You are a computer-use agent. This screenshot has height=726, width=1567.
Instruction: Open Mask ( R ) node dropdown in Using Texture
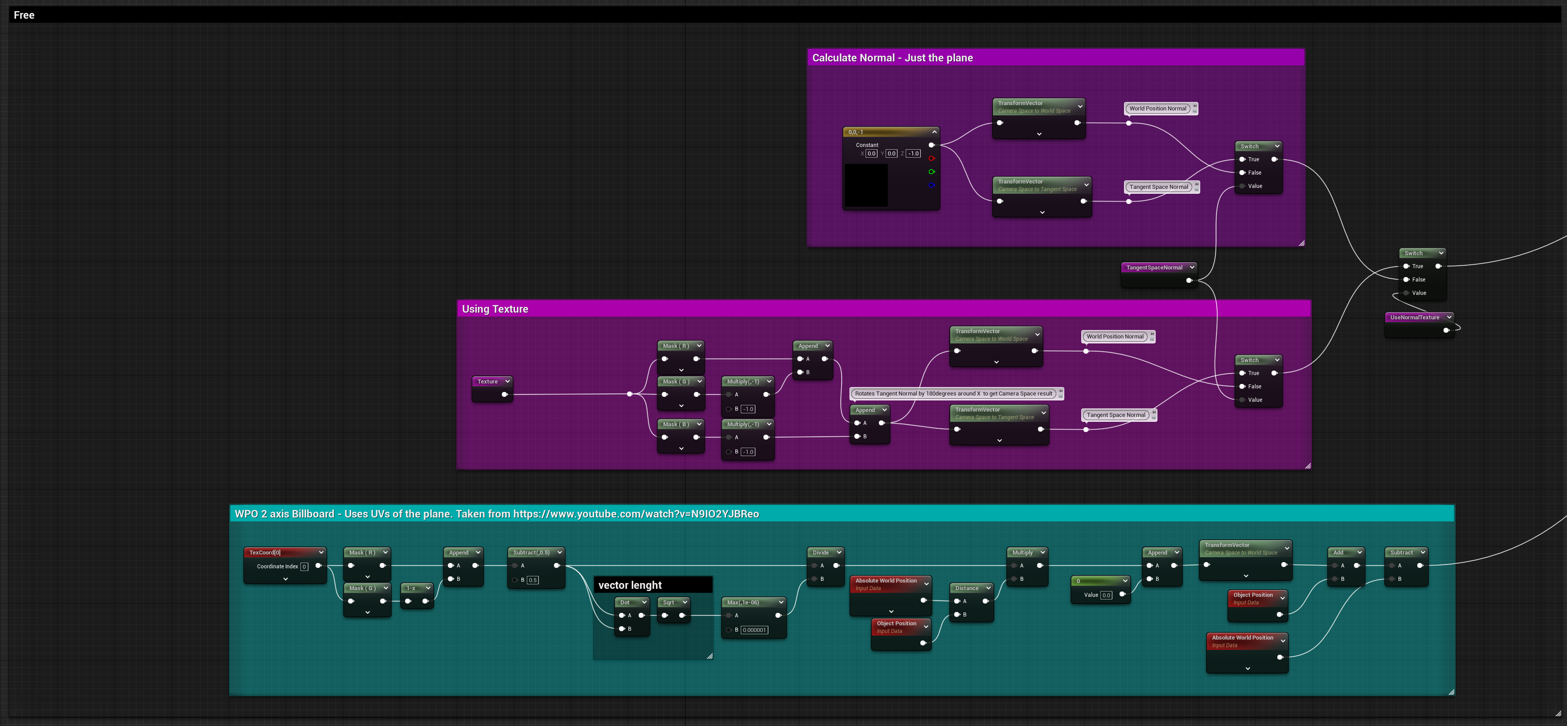pos(699,346)
